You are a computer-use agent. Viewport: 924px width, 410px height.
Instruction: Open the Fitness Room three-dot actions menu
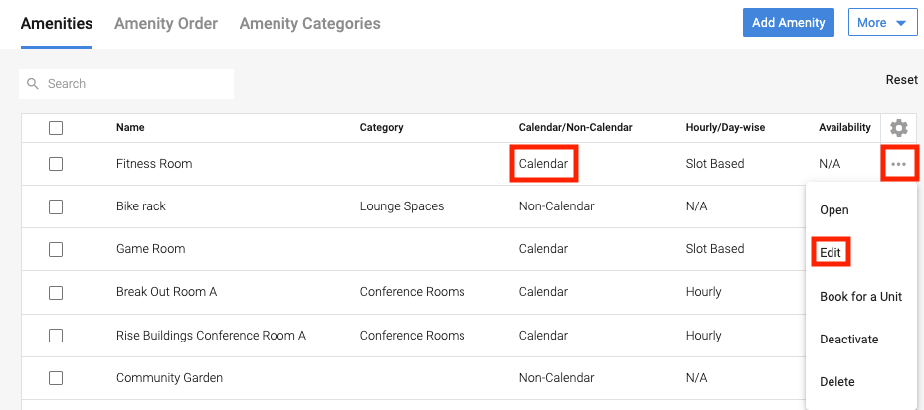coord(899,164)
